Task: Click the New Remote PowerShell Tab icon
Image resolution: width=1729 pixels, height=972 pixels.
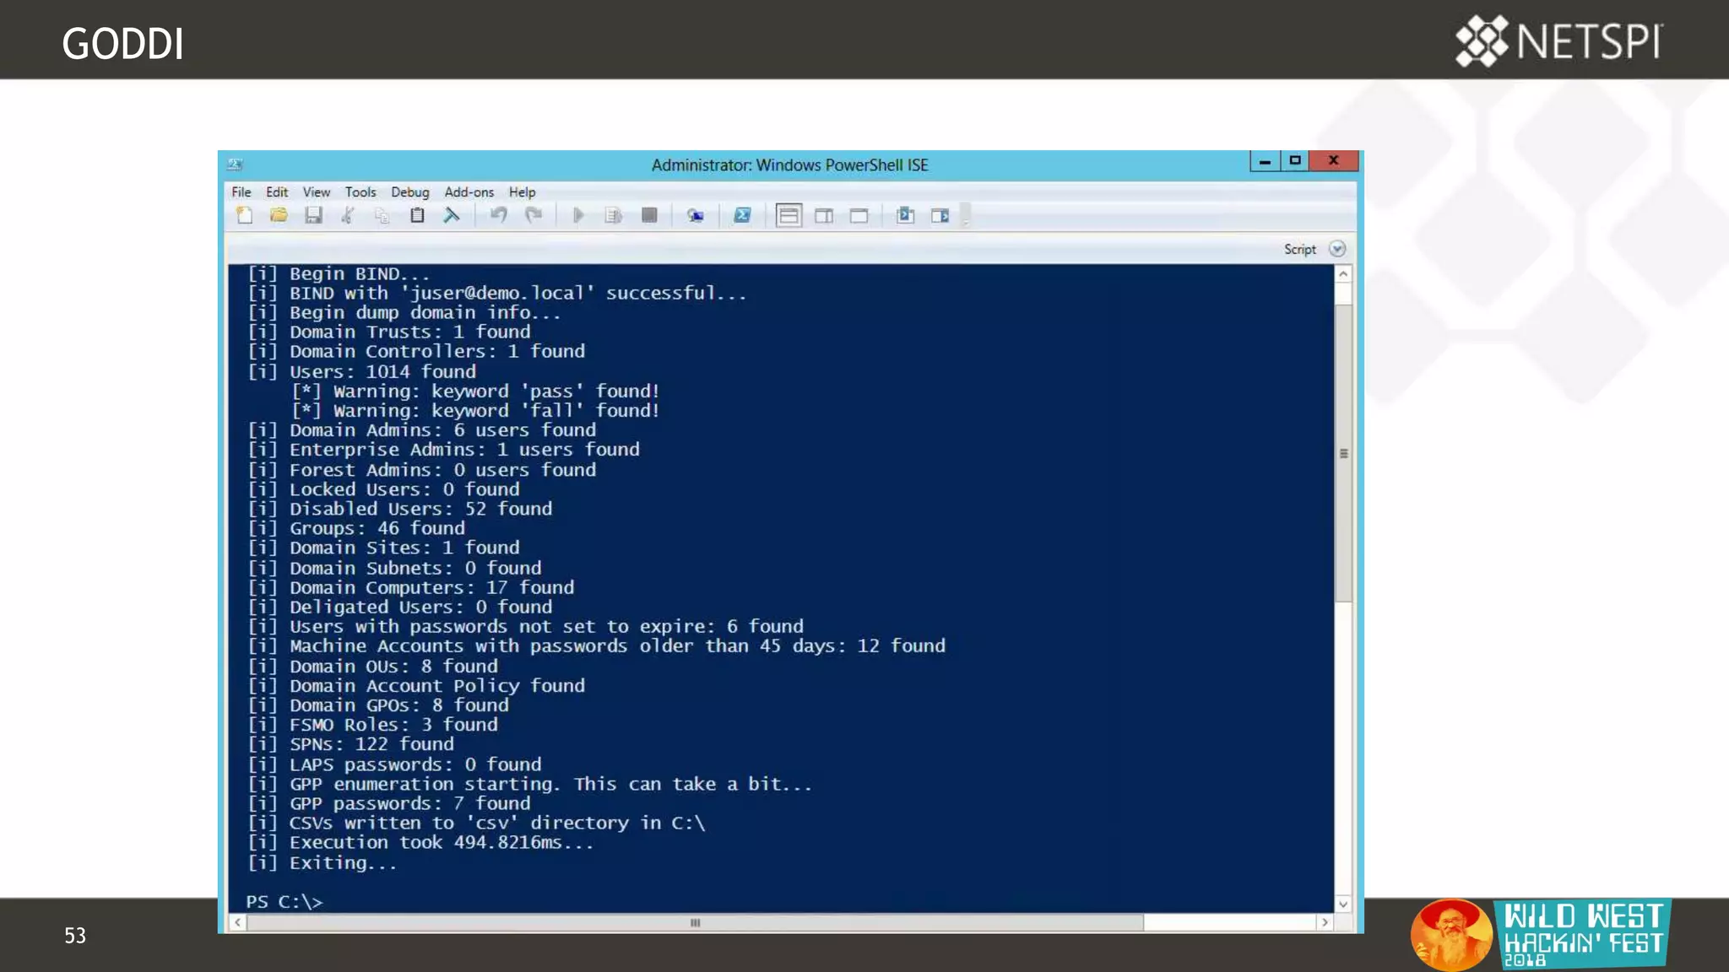Action: (695, 215)
